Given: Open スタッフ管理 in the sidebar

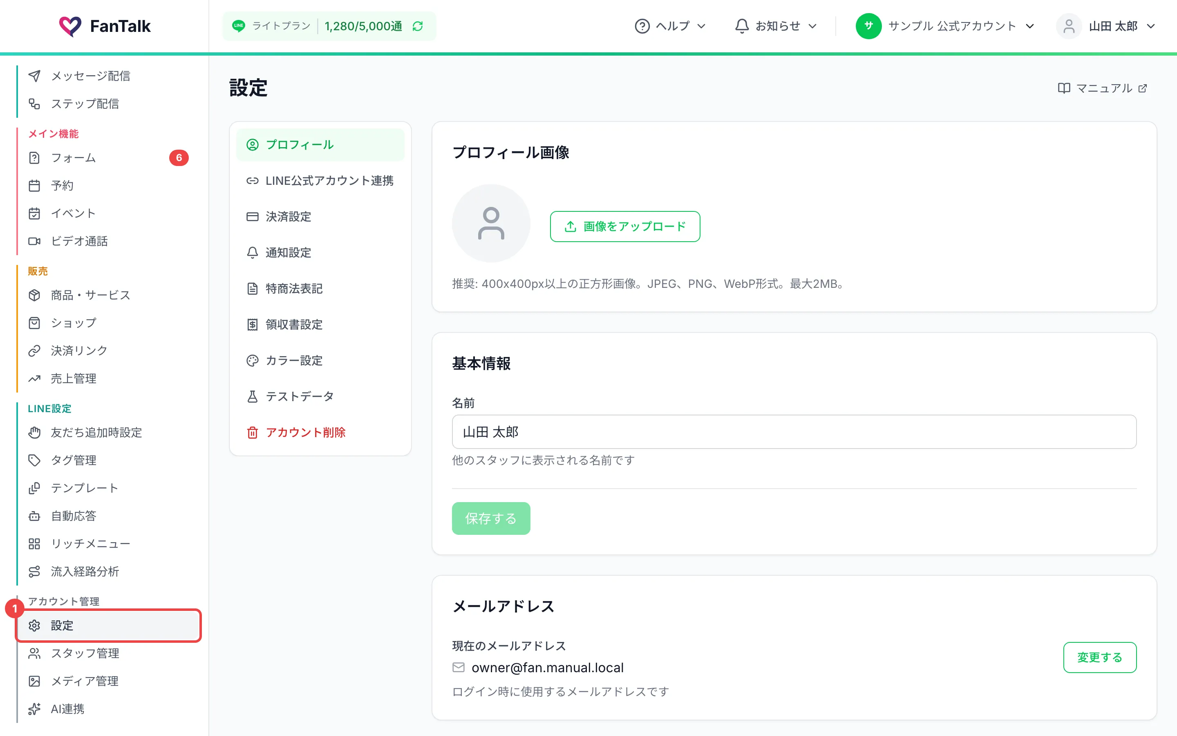Looking at the screenshot, I should pyautogui.click(x=109, y=653).
